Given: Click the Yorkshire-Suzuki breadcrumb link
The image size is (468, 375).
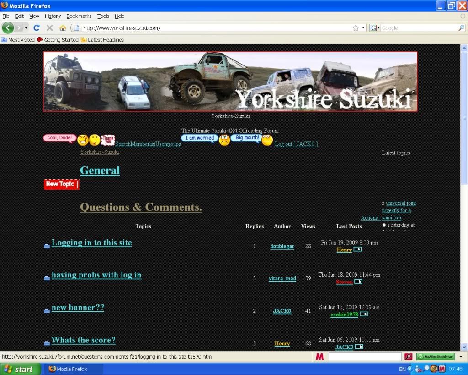Looking at the screenshot, I should coord(99,152).
